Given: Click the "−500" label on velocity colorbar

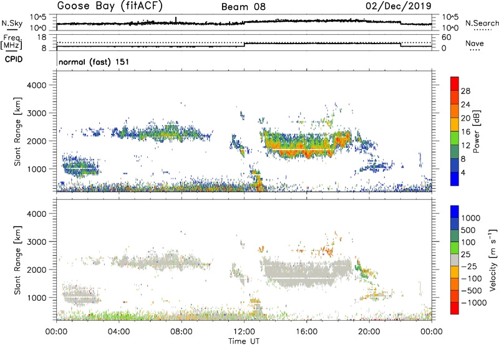Looking at the screenshot, I should point(471,290).
